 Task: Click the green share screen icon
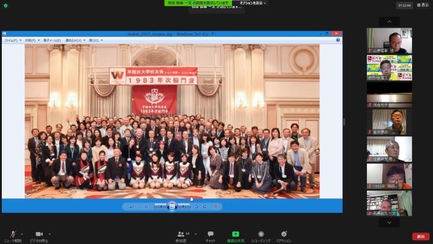click(x=235, y=234)
